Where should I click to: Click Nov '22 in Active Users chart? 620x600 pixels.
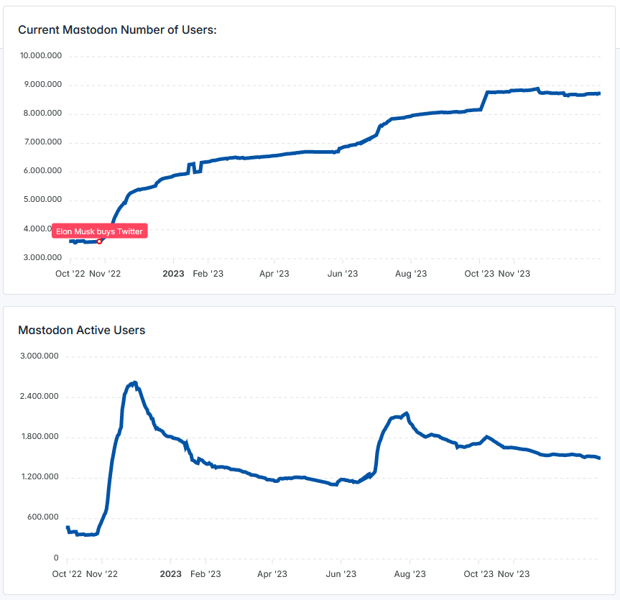(x=102, y=574)
